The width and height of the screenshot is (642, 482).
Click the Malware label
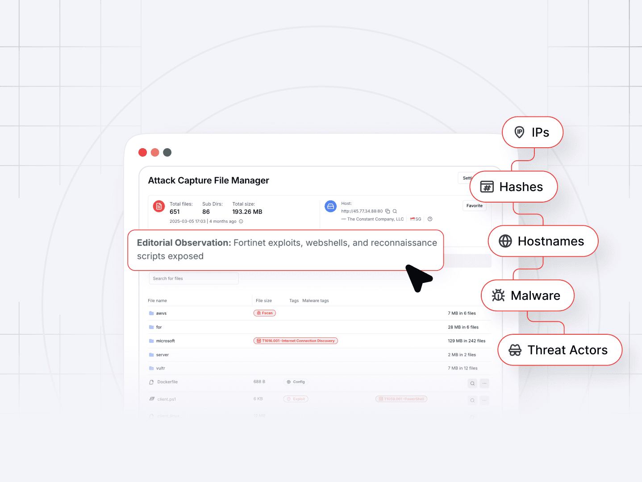(535, 295)
